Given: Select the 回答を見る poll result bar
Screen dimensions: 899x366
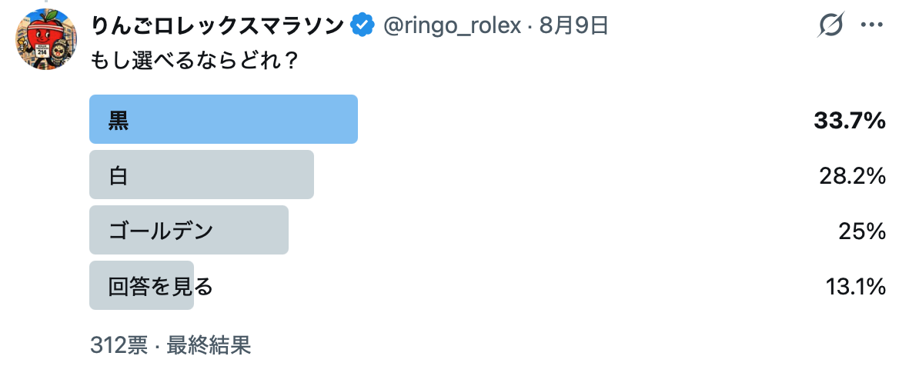Looking at the screenshot, I should point(142,285).
